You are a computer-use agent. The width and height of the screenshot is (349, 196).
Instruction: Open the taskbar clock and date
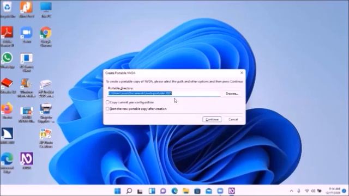[x=333, y=191]
